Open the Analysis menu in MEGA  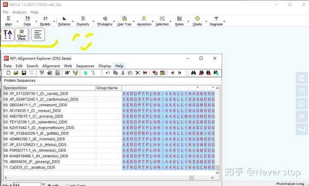tap(19, 12)
